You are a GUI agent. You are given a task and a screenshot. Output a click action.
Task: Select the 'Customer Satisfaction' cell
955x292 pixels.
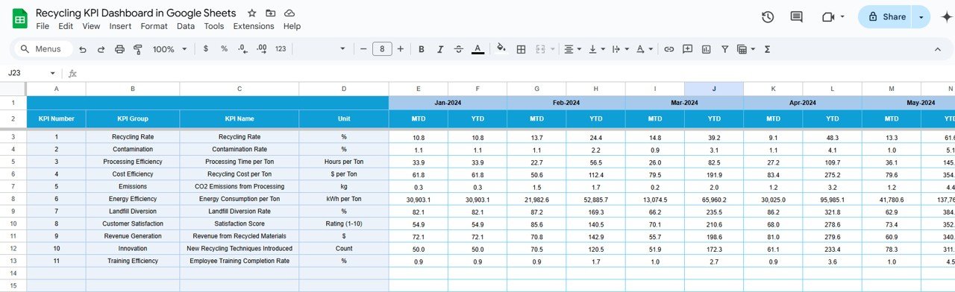(x=133, y=224)
